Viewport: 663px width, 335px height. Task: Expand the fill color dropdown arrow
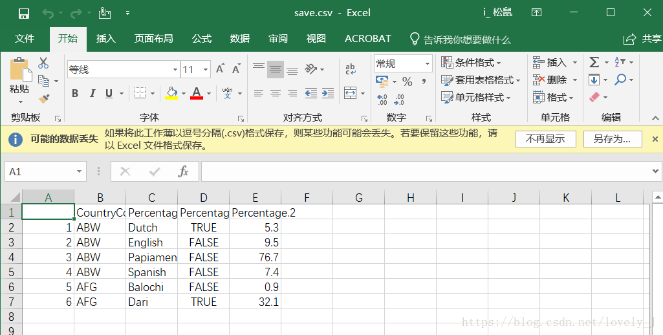[184, 94]
